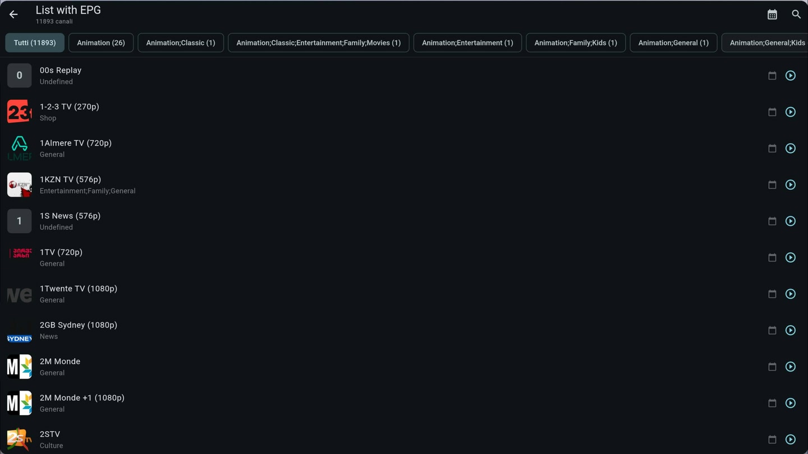Viewport: 808px width, 454px height.
Task: Open program guide for 1KZN TV
Action: [772, 185]
